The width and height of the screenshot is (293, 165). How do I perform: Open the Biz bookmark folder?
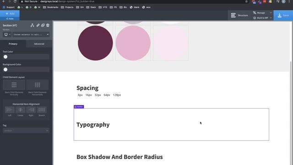click(x=123, y=7)
